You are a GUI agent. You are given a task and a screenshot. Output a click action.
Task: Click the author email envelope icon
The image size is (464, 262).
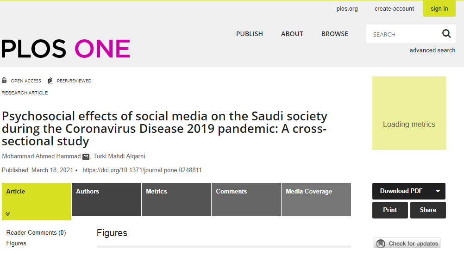click(86, 156)
